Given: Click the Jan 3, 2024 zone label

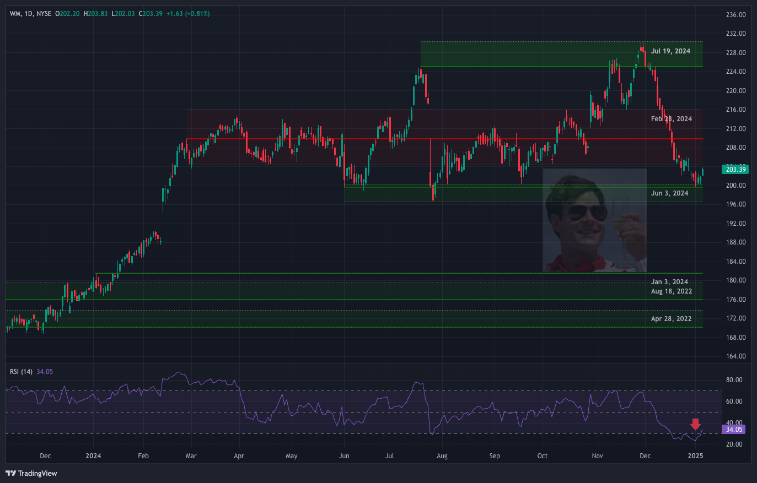Looking at the screenshot, I should (669, 282).
